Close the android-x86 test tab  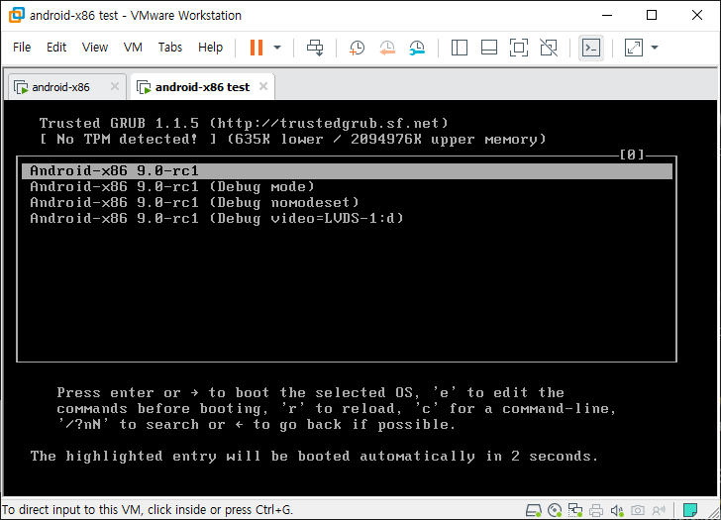pos(263,86)
